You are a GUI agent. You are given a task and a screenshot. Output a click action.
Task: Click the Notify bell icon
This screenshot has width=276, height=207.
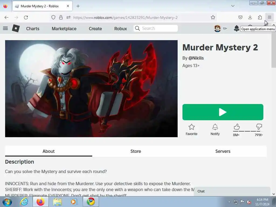(x=215, y=127)
